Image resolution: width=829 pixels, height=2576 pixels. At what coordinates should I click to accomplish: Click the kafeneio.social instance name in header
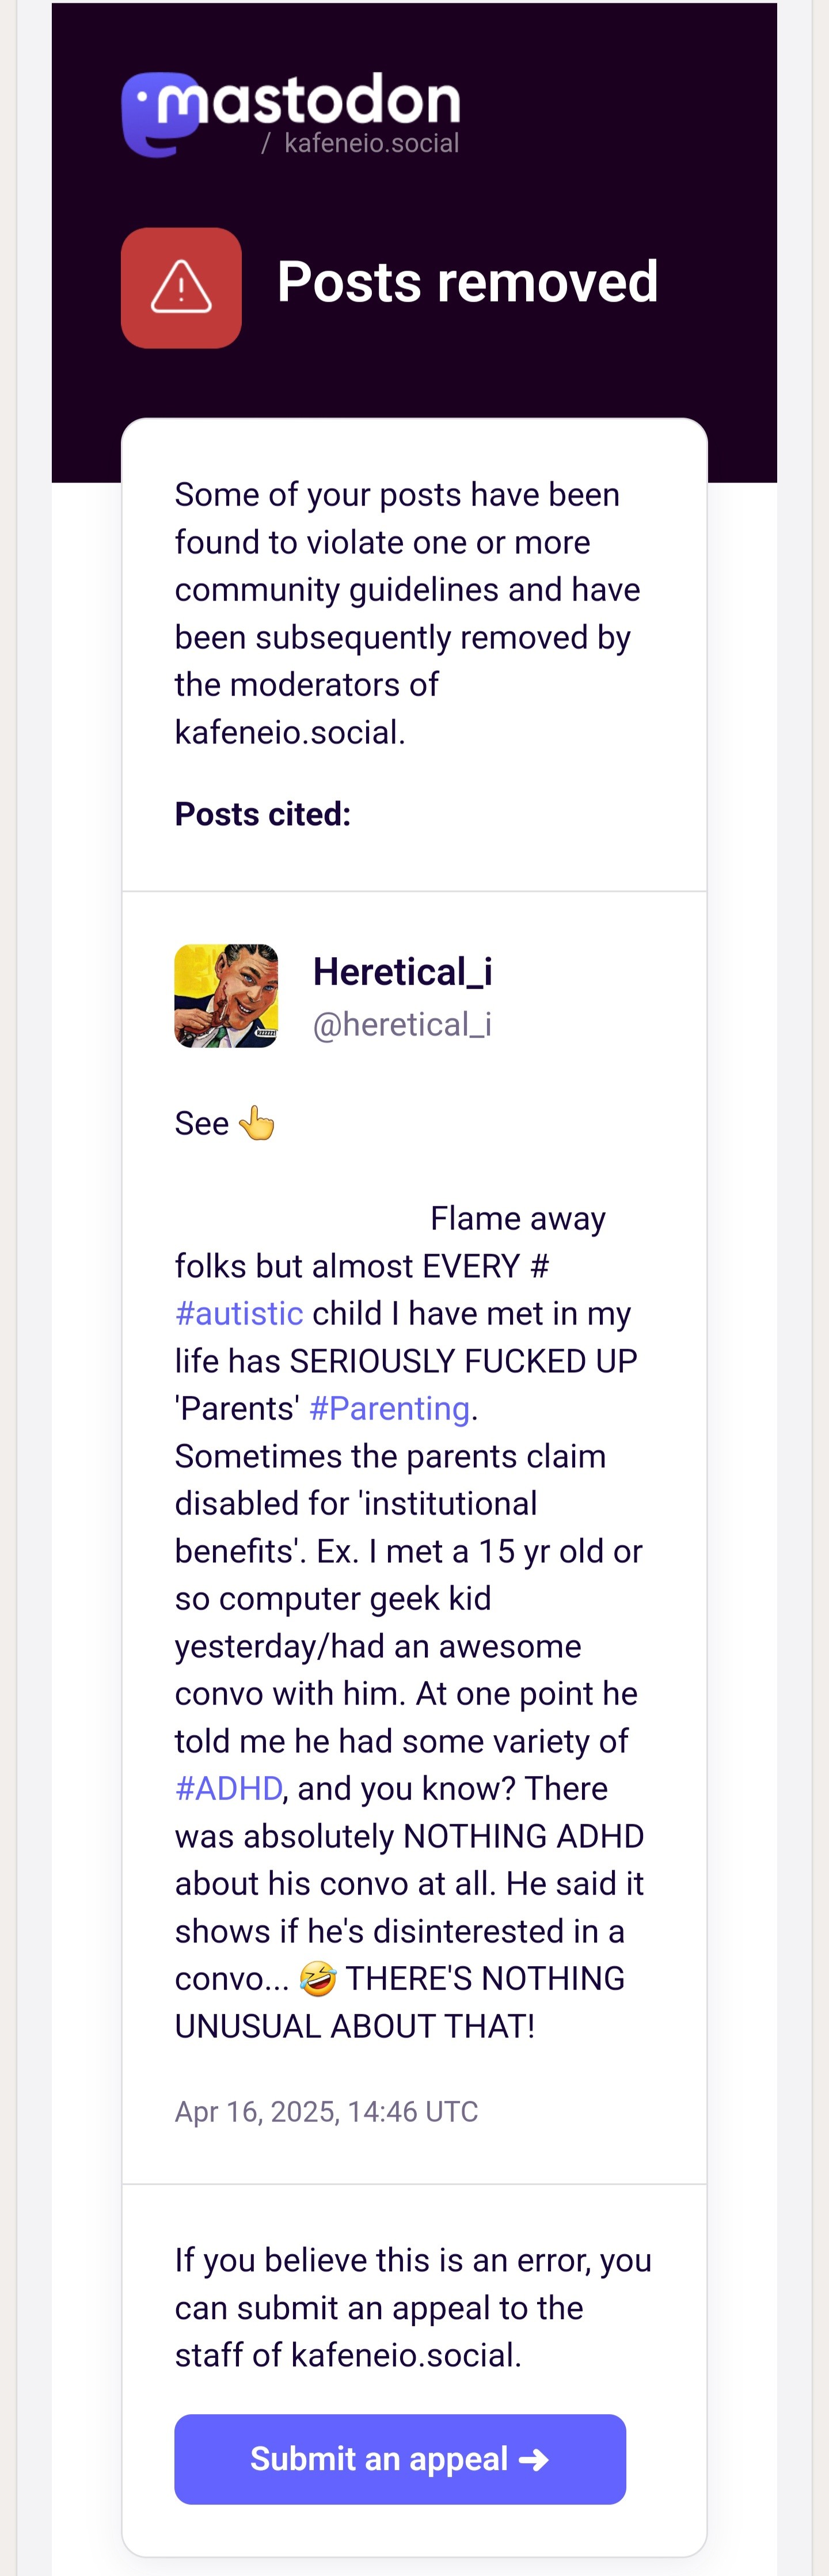pos(371,143)
